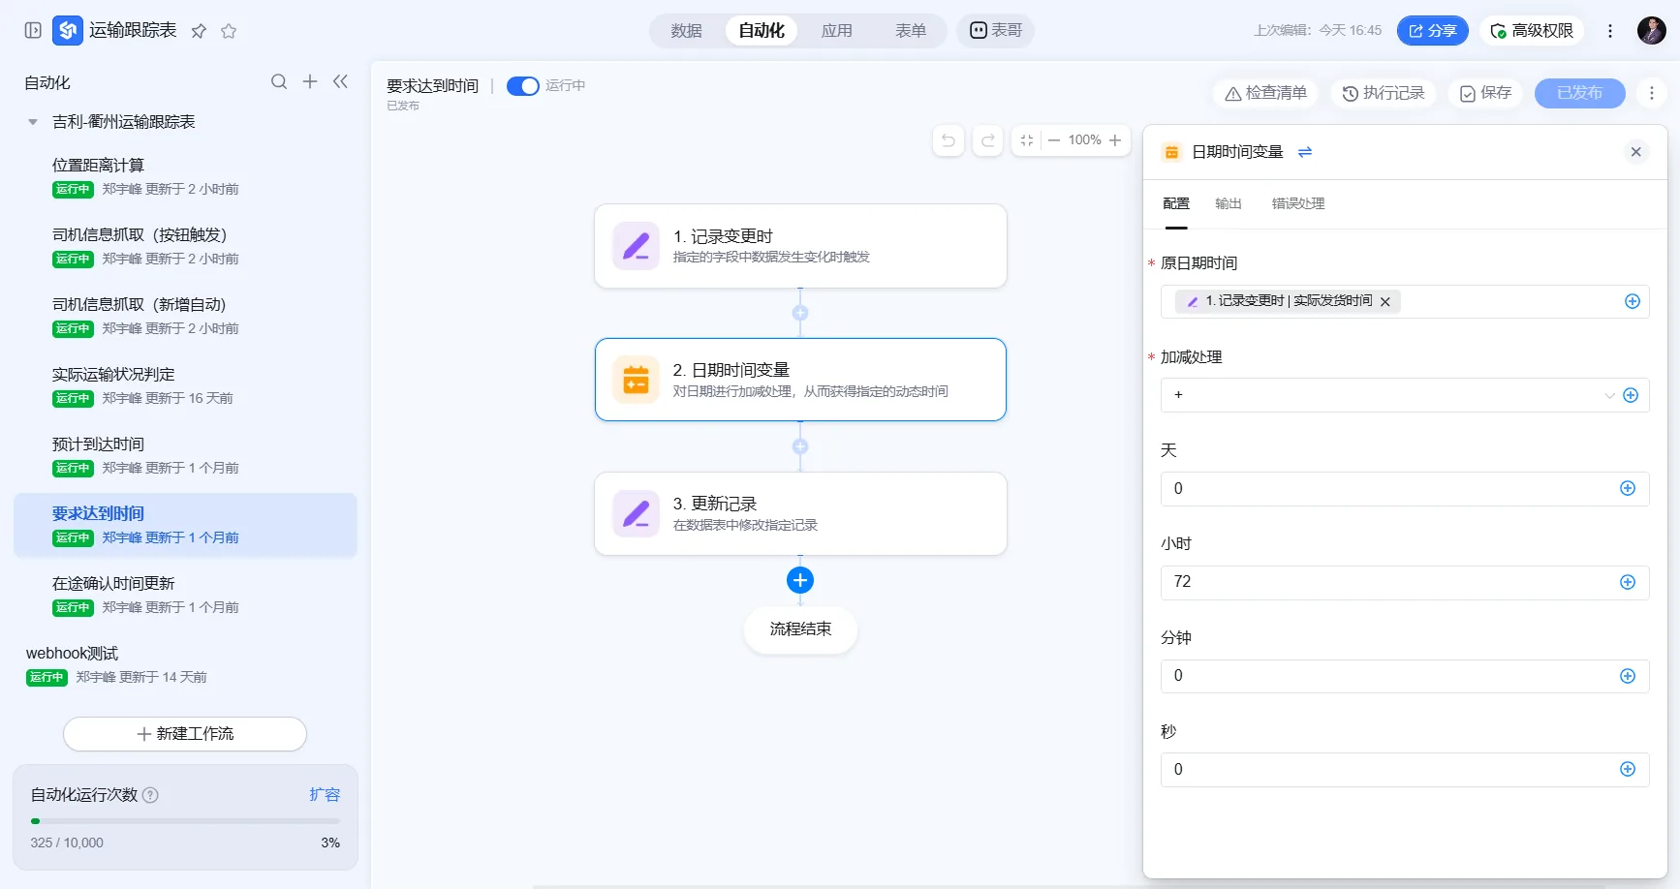Zoom out the canvas with minus control
1680x889 pixels.
pos(1054,140)
